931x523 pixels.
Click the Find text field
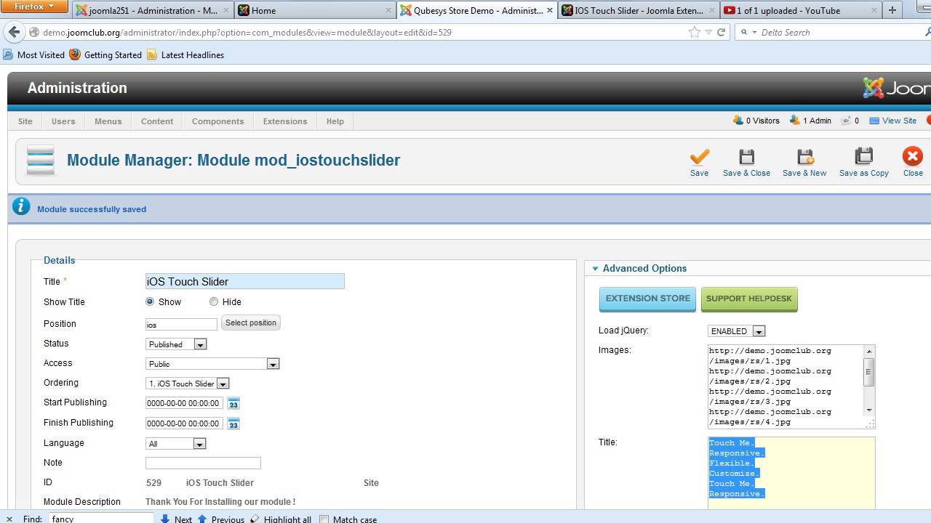[101, 519]
